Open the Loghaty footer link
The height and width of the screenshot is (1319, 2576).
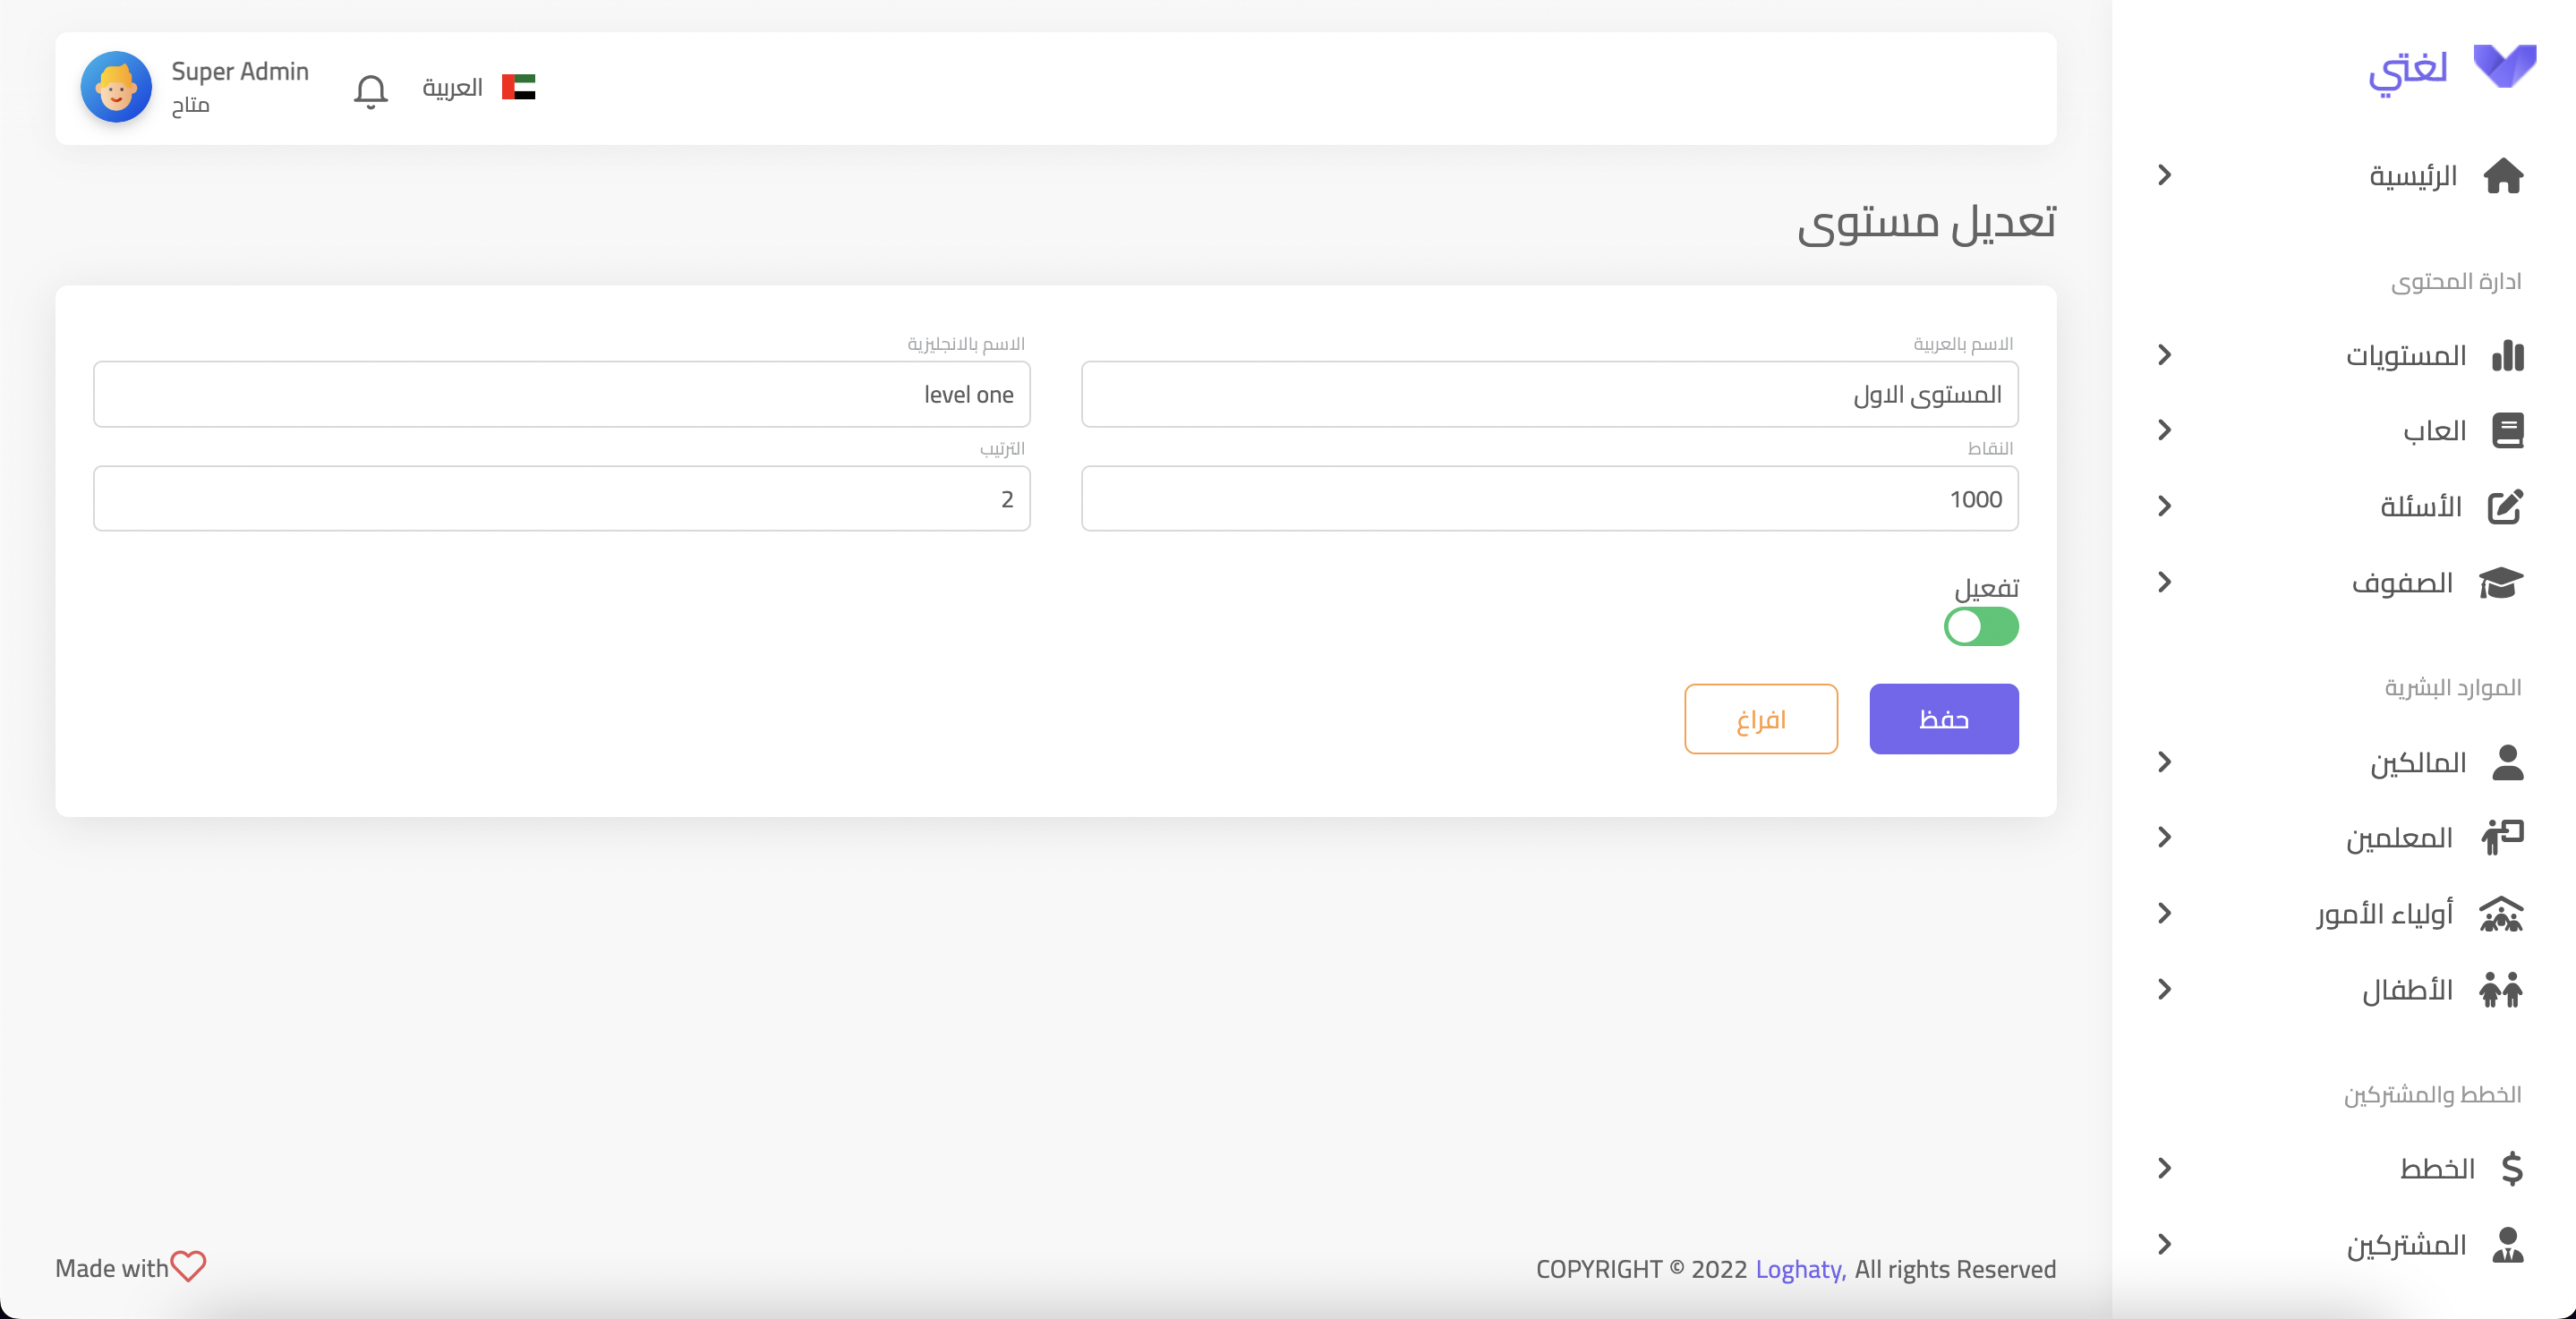[x=1800, y=1269]
